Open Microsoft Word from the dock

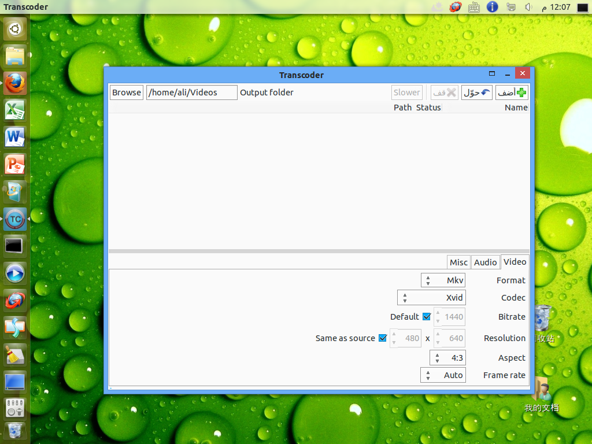[14, 138]
